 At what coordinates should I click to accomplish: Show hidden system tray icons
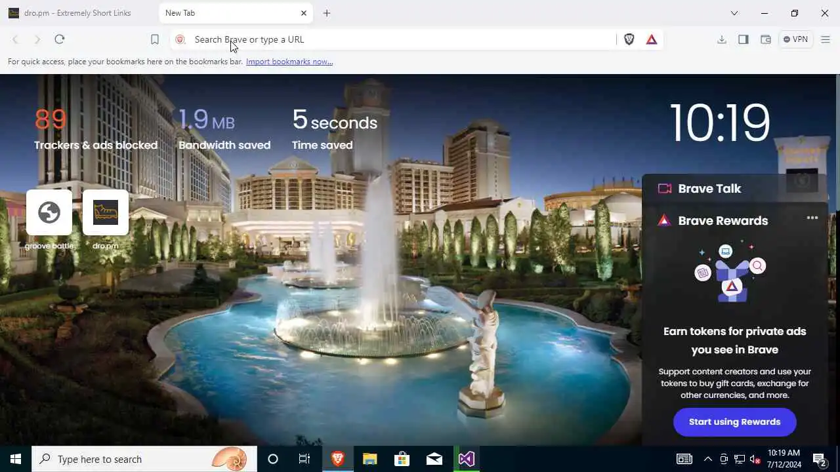coord(707,459)
